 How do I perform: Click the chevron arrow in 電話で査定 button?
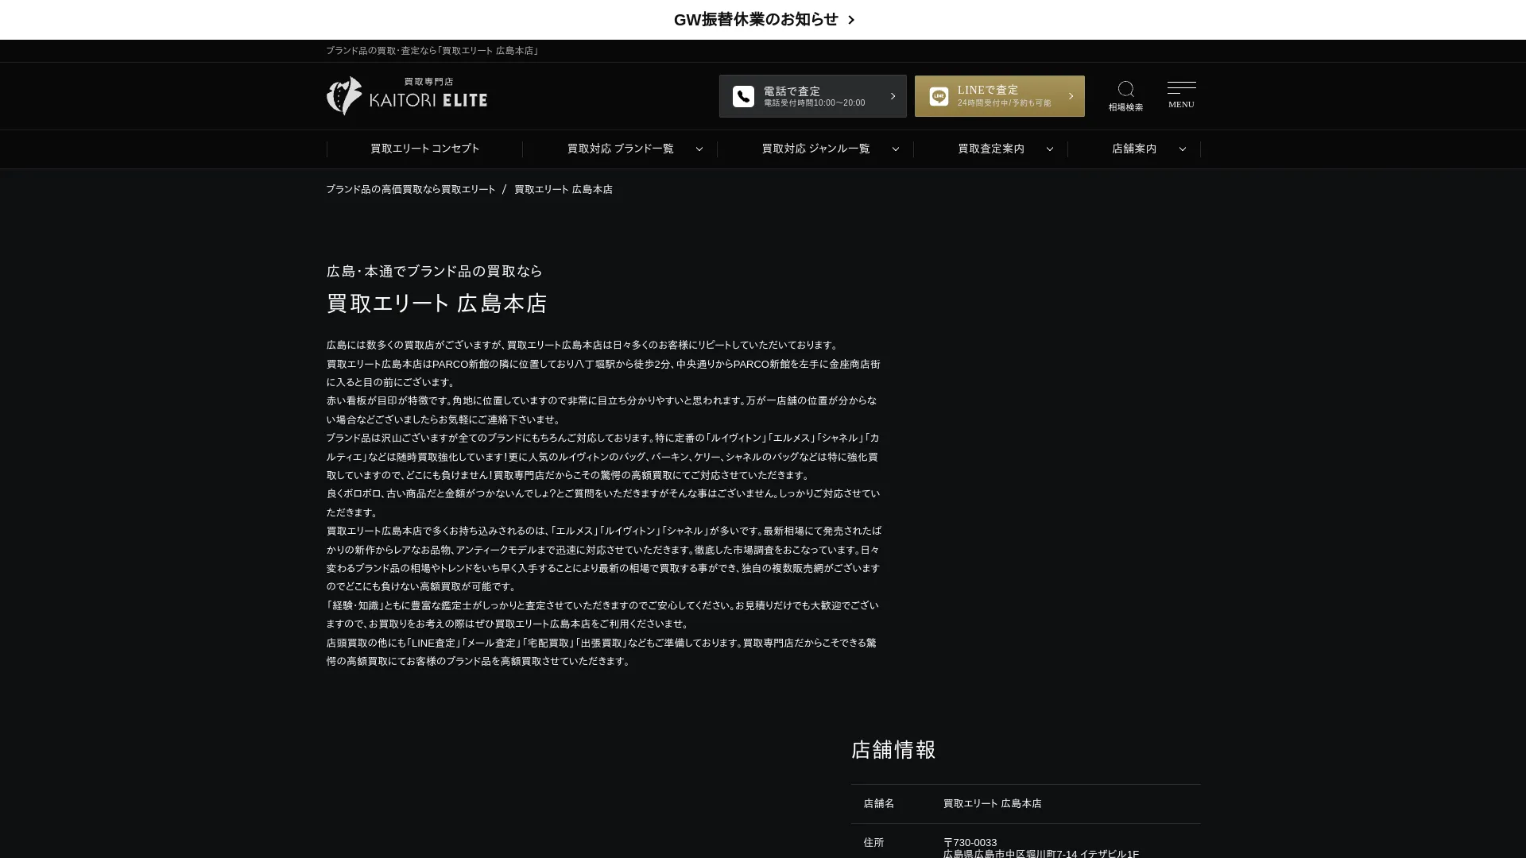coord(893,96)
